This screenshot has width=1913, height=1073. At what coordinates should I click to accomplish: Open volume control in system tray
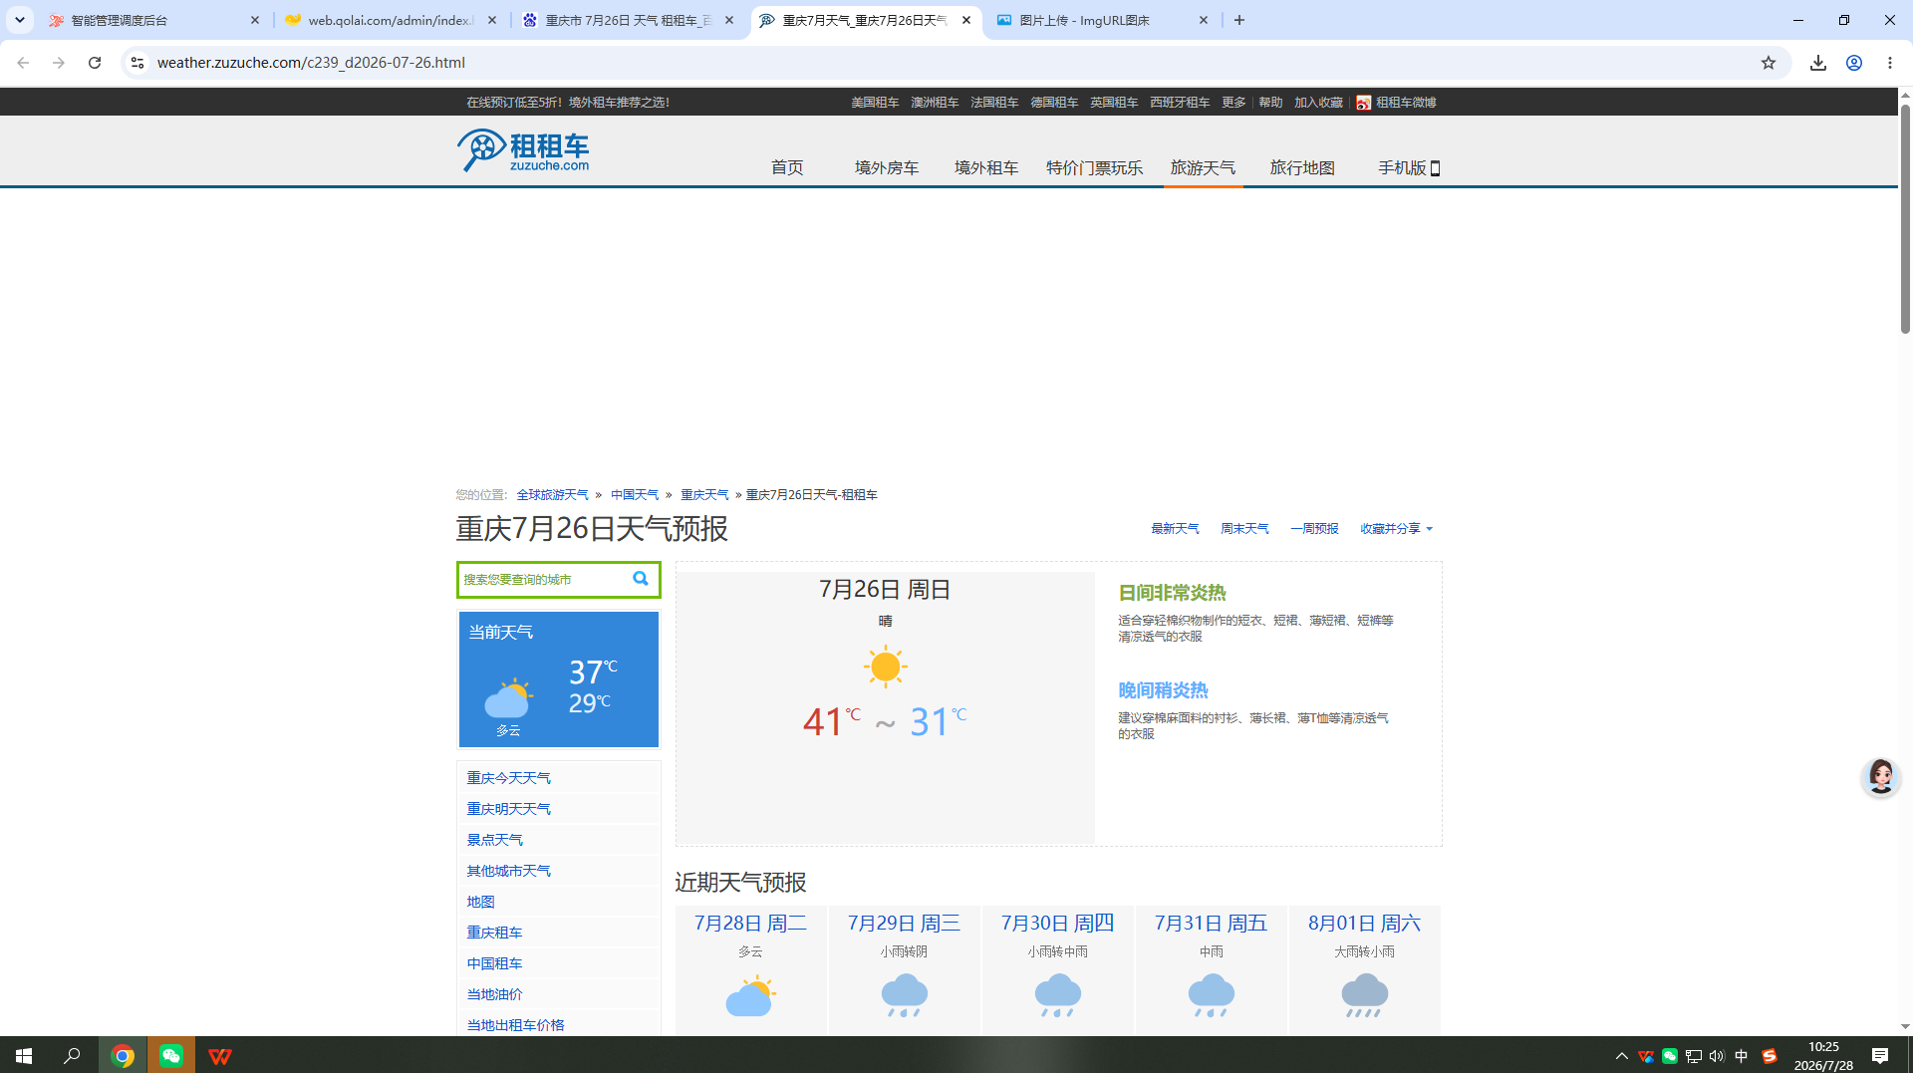(x=1717, y=1056)
